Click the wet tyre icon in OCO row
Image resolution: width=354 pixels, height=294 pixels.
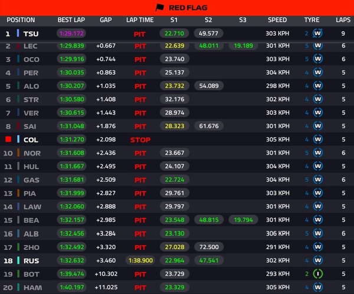[x=317, y=59]
